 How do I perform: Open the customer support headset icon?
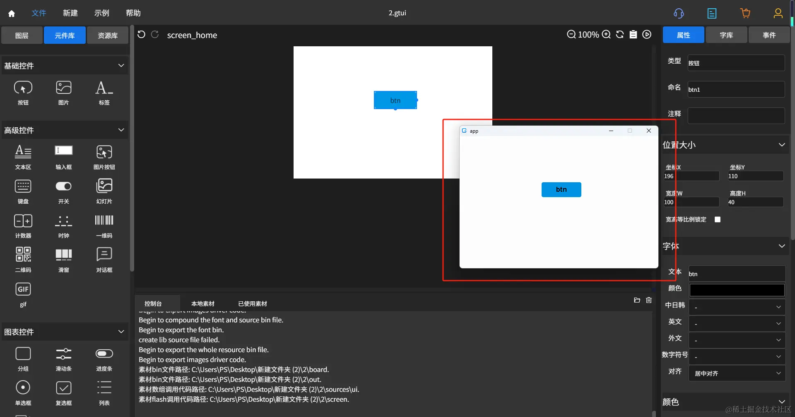tap(679, 13)
